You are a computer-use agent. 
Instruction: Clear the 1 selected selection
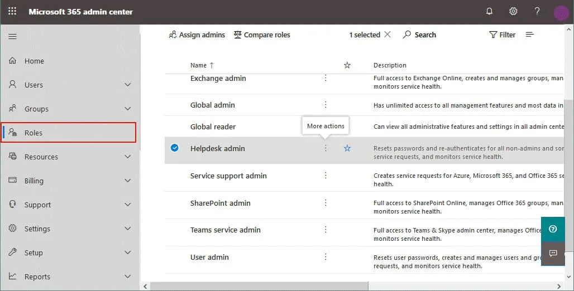point(388,35)
